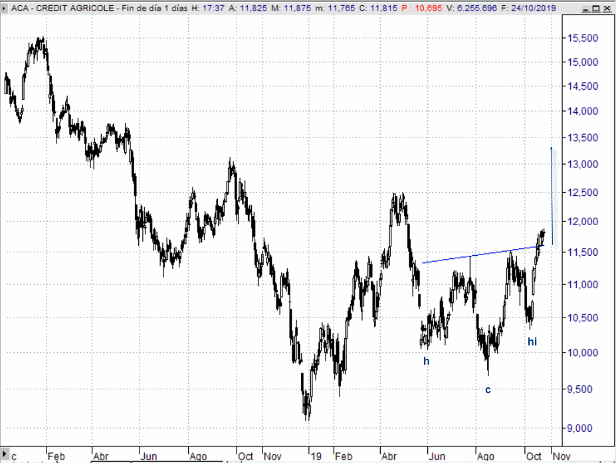The image size is (616, 463).
Task: Click the 13,000 price axis label
Action: pyautogui.click(x=583, y=164)
